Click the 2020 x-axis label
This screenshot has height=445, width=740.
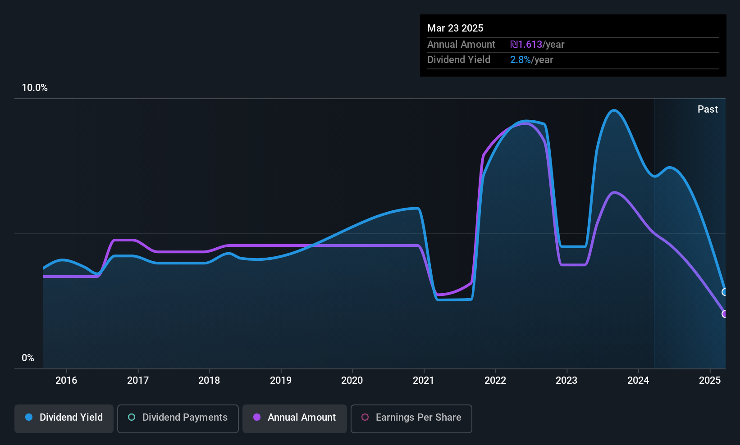(352, 381)
